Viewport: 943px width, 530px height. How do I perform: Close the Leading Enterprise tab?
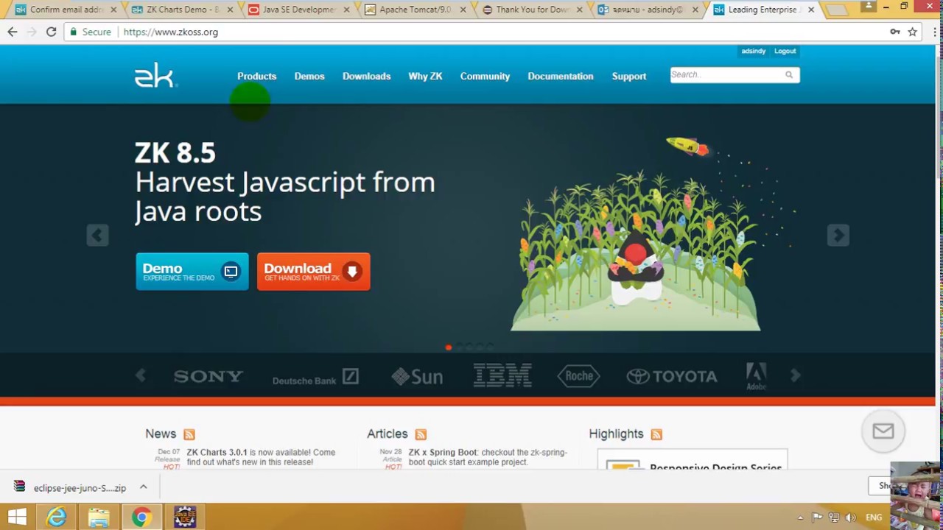[811, 10]
